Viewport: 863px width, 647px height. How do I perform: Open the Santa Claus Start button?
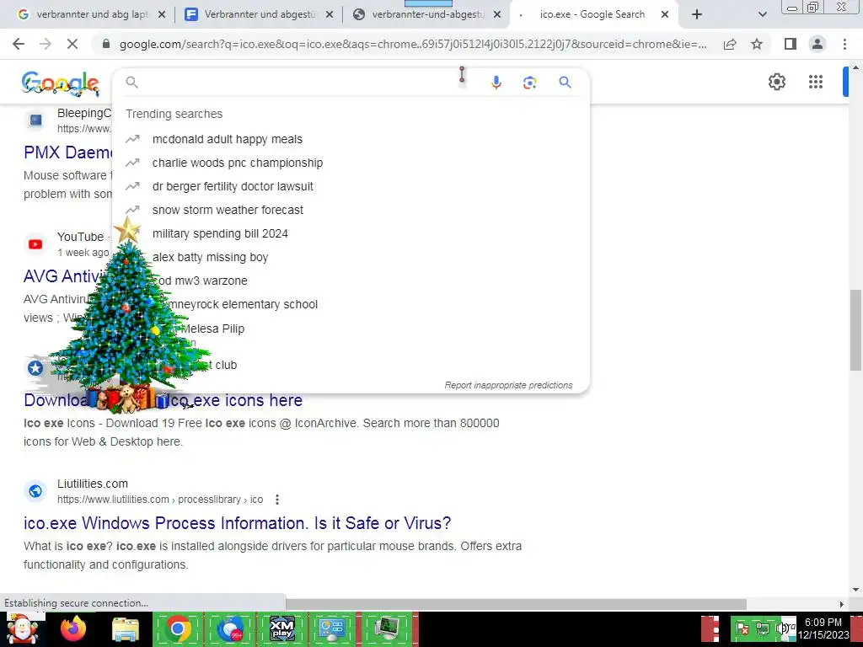23,628
